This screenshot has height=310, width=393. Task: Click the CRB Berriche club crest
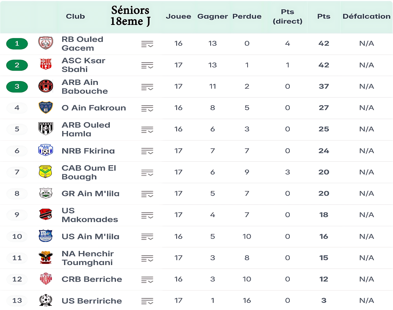coord(46,279)
